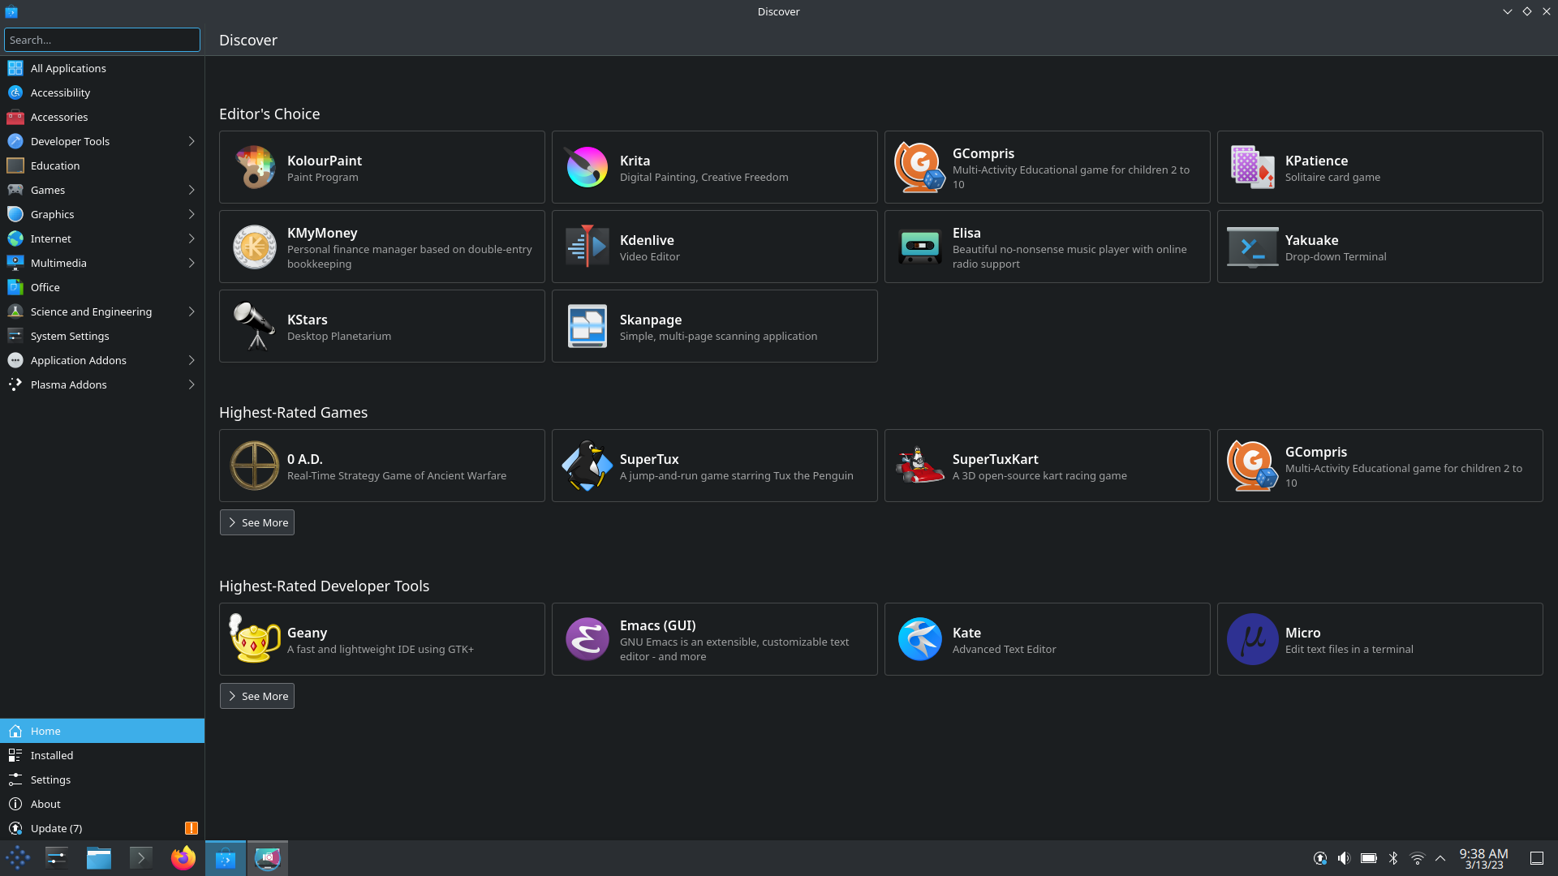Click the SuperTuxKart kart icon
1558x876 pixels.
[919, 466]
